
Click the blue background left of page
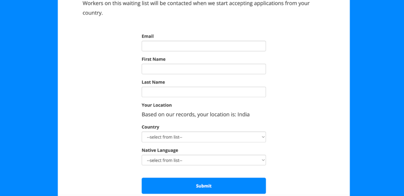[29, 98]
